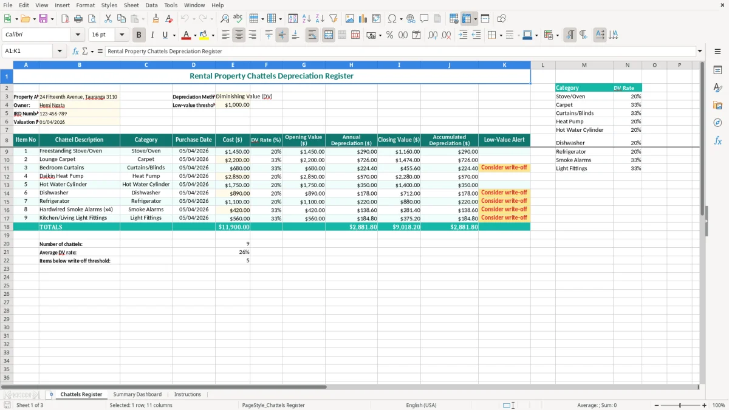Open sidebar Navigator compass icon
Screen dimensions: 729x410
point(717,123)
